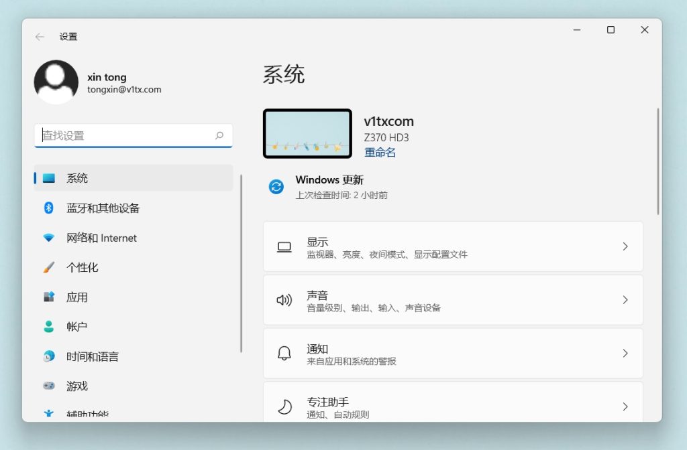Click the main content vertical scrollbar

coord(657,161)
